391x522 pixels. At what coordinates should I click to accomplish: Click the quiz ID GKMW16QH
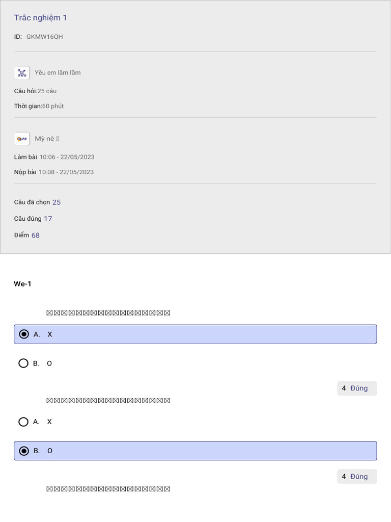[45, 37]
